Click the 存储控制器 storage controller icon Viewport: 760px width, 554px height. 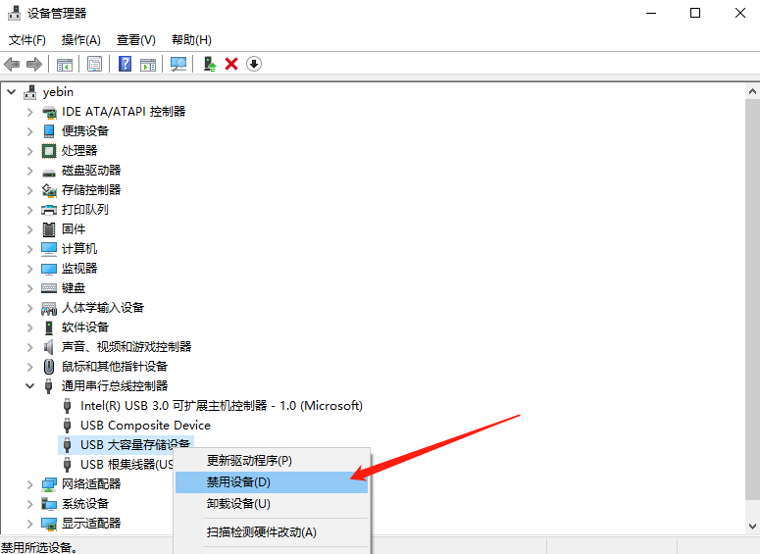[x=49, y=190]
